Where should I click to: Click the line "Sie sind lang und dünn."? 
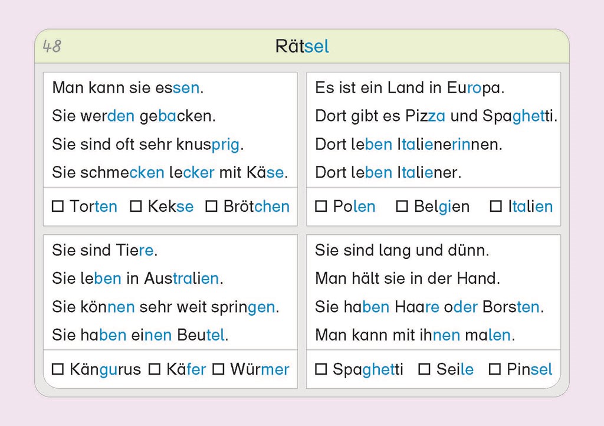402,250
